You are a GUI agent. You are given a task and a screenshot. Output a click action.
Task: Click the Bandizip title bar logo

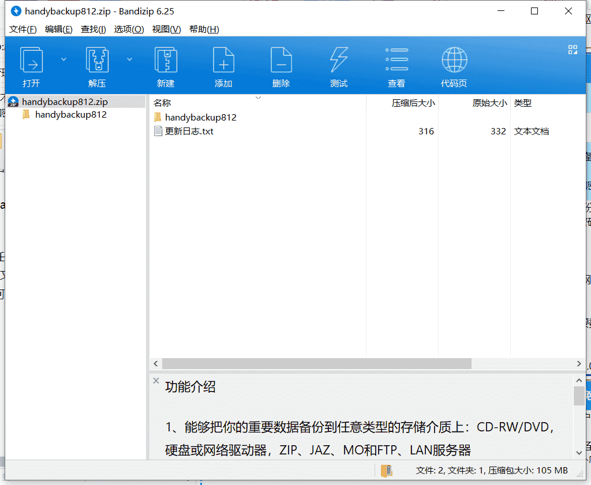pos(16,12)
